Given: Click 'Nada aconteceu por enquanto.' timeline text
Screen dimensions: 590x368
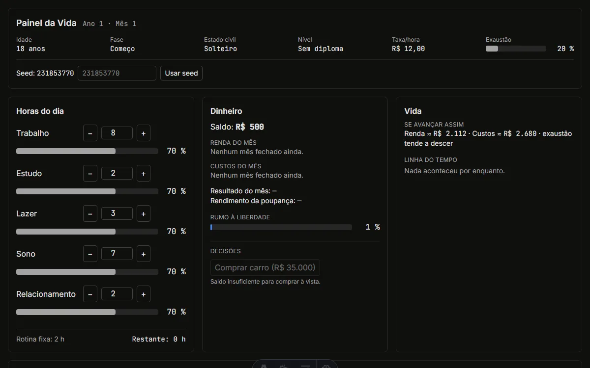Looking at the screenshot, I should 454,171.
